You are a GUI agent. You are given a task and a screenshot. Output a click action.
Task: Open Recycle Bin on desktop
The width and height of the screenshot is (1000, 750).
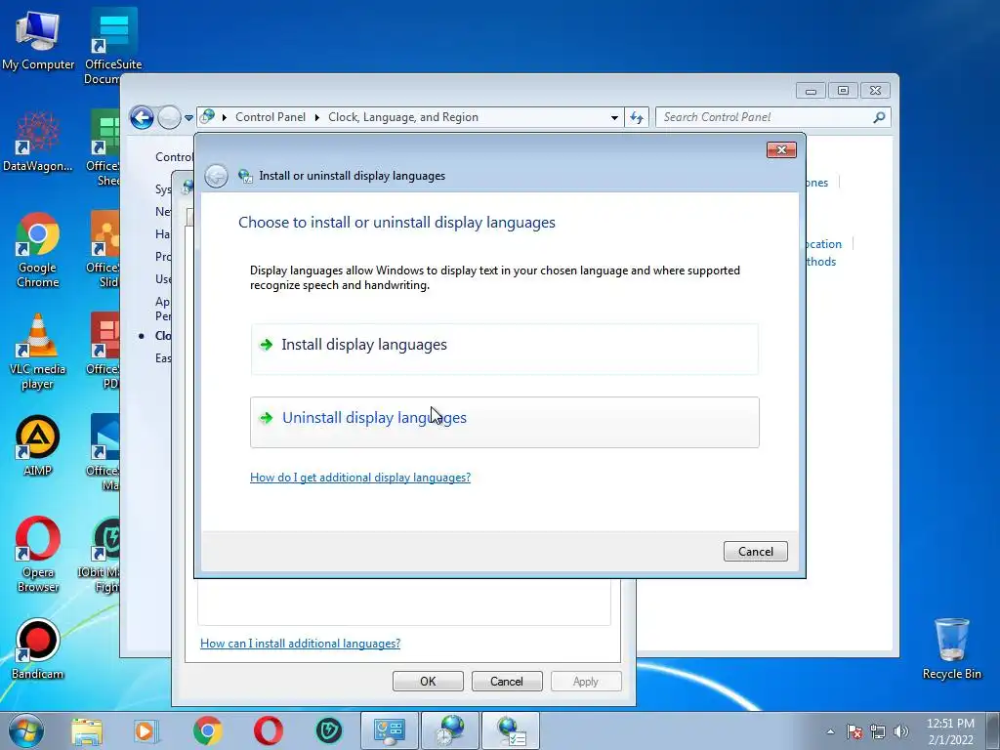click(951, 648)
